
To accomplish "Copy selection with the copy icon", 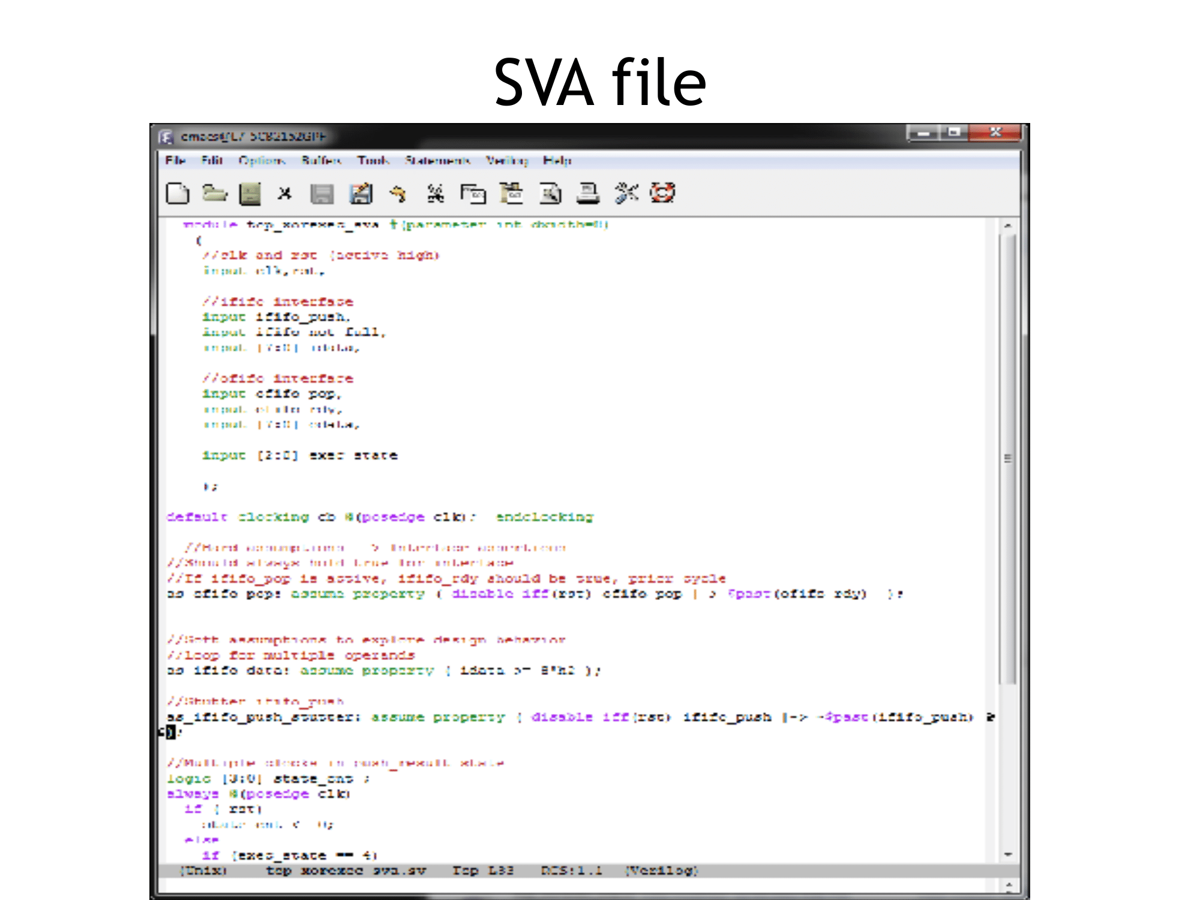I will coord(473,194).
